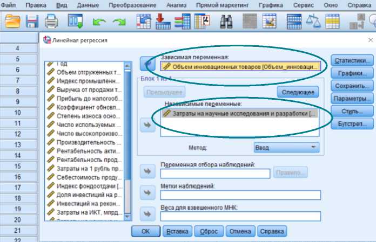Click the dialog's Справка button
This screenshot has height=242, width=376.
pos(272,231)
